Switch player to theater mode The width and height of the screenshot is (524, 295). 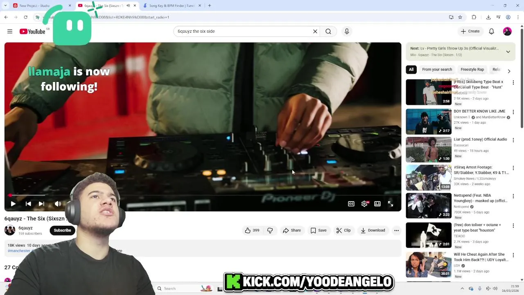coord(377,204)
